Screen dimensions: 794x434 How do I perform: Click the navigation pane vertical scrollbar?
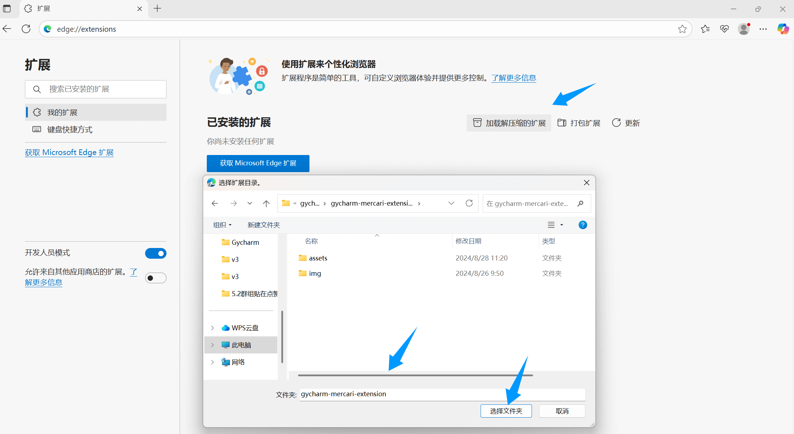pyautogui.click(x=282, y=337)
